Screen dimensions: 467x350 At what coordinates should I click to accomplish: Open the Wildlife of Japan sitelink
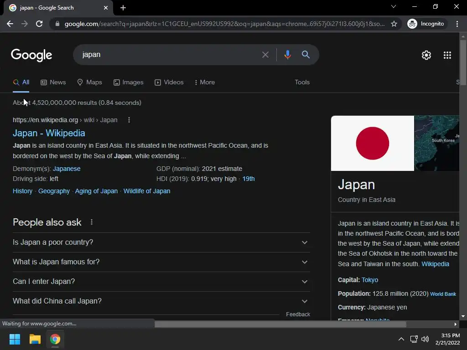pos(147,191)
